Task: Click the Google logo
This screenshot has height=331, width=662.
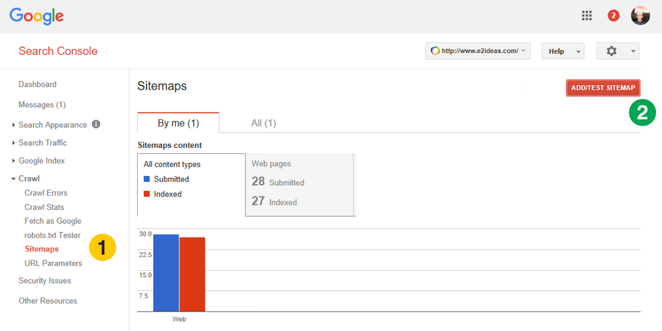Action: click(37, 16)
